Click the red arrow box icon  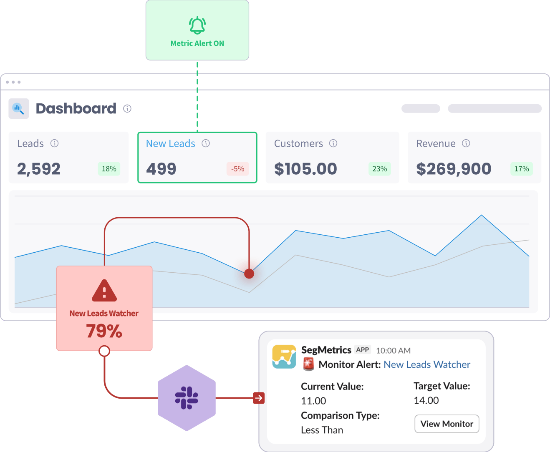(259, 398)
